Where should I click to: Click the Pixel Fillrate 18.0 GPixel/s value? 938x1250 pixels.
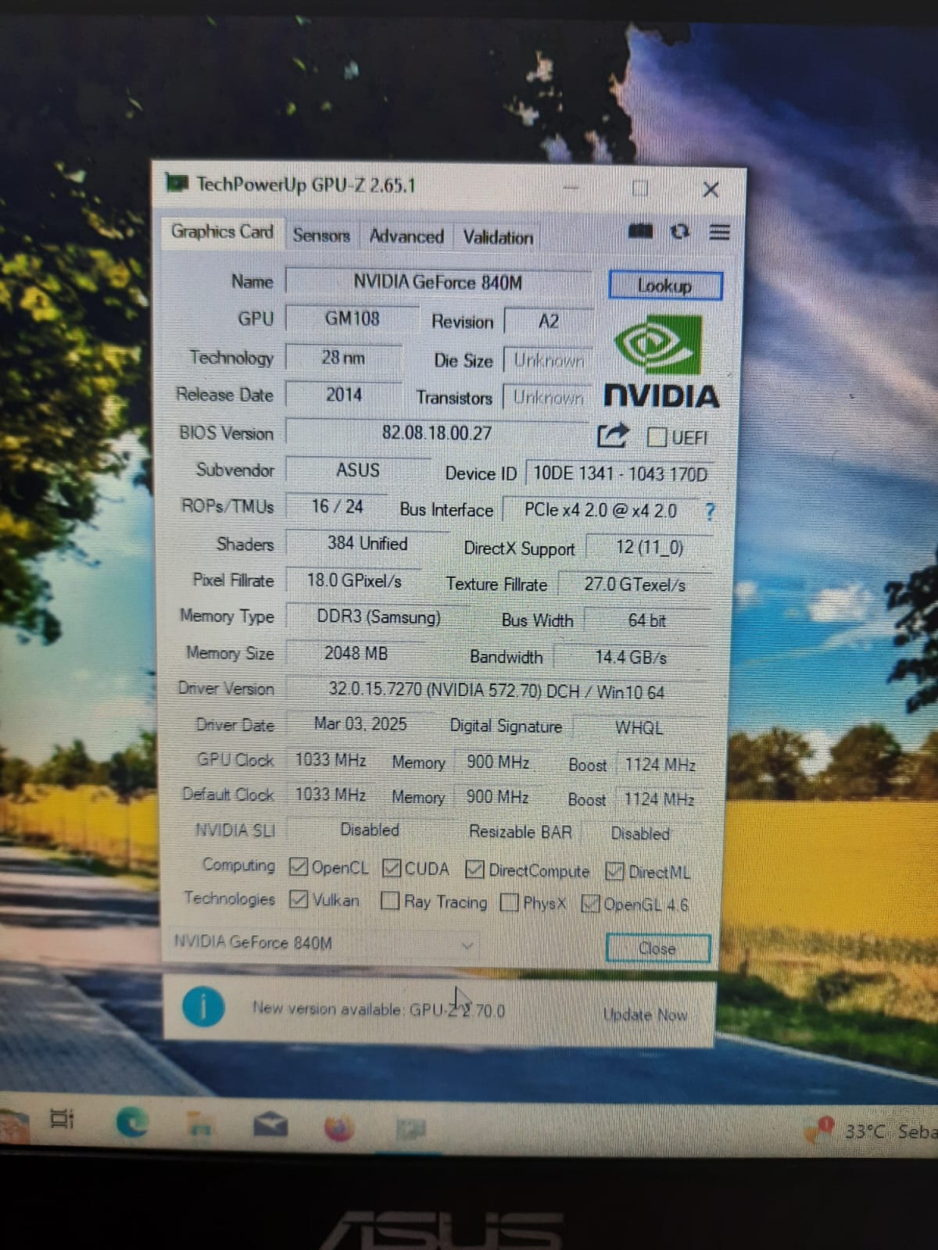coord(354,580)
